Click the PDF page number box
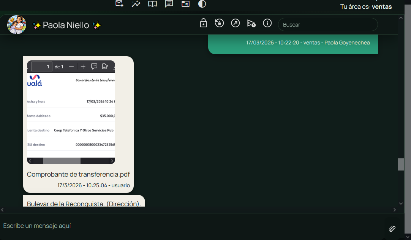This screenshot has height=240, width=411. 42,67
